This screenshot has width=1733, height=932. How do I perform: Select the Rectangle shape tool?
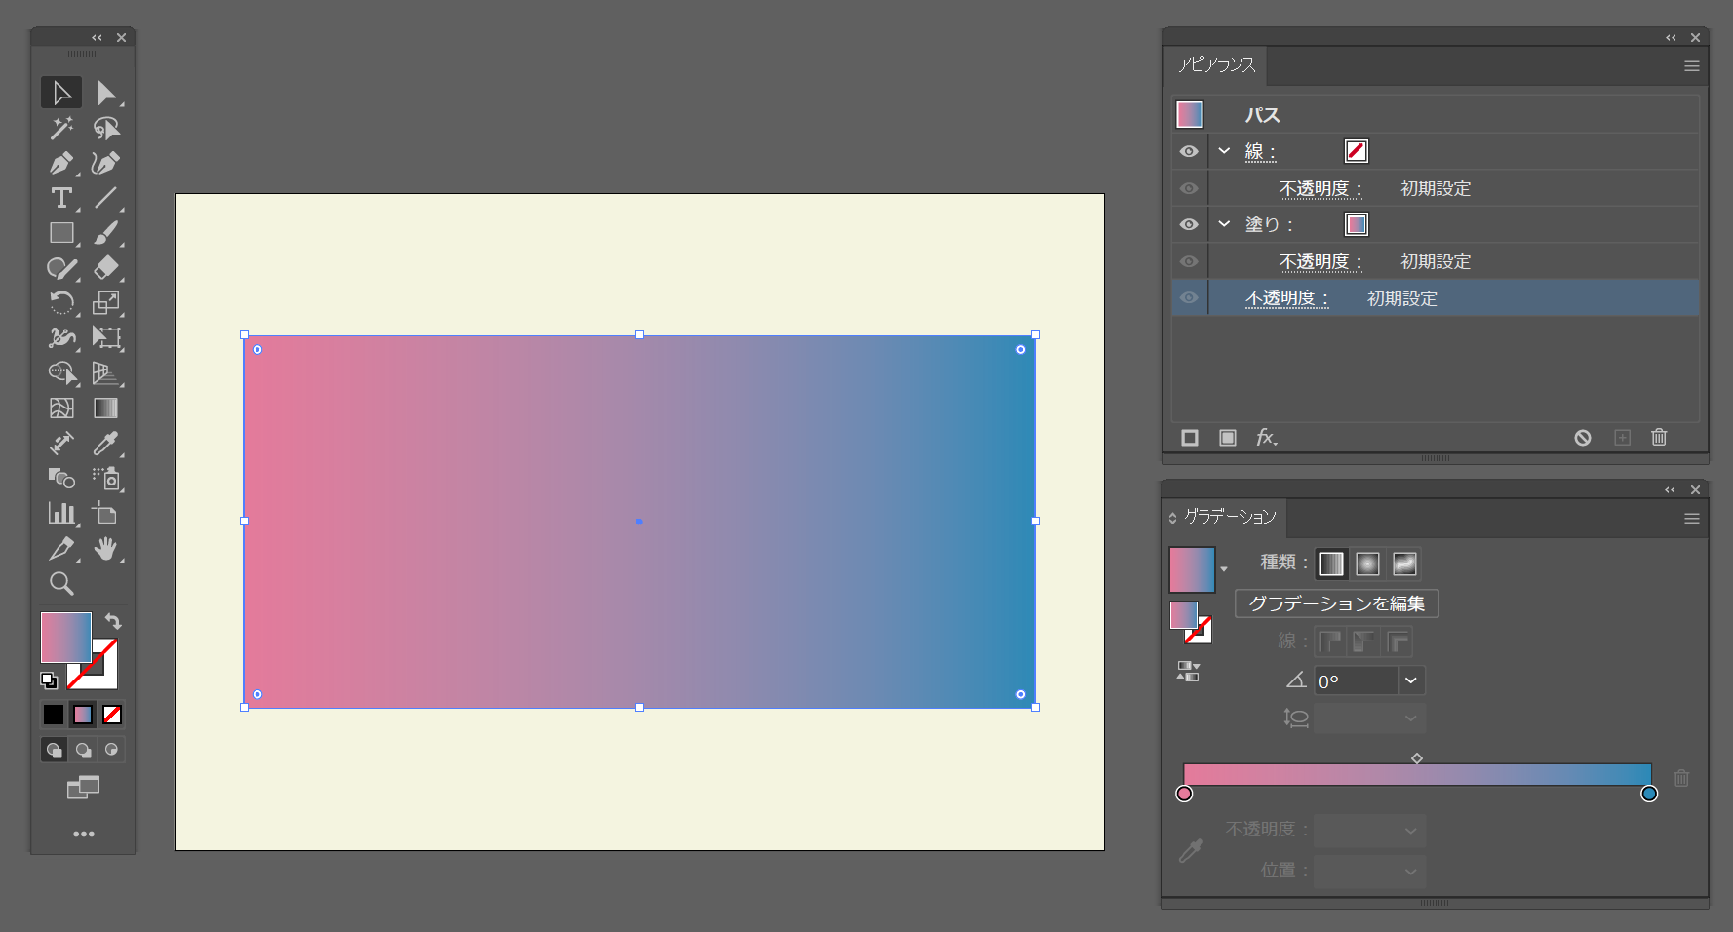tap(61, 233)
